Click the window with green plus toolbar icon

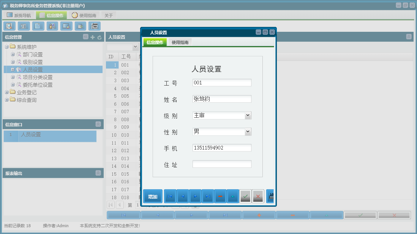coord(80,26)
